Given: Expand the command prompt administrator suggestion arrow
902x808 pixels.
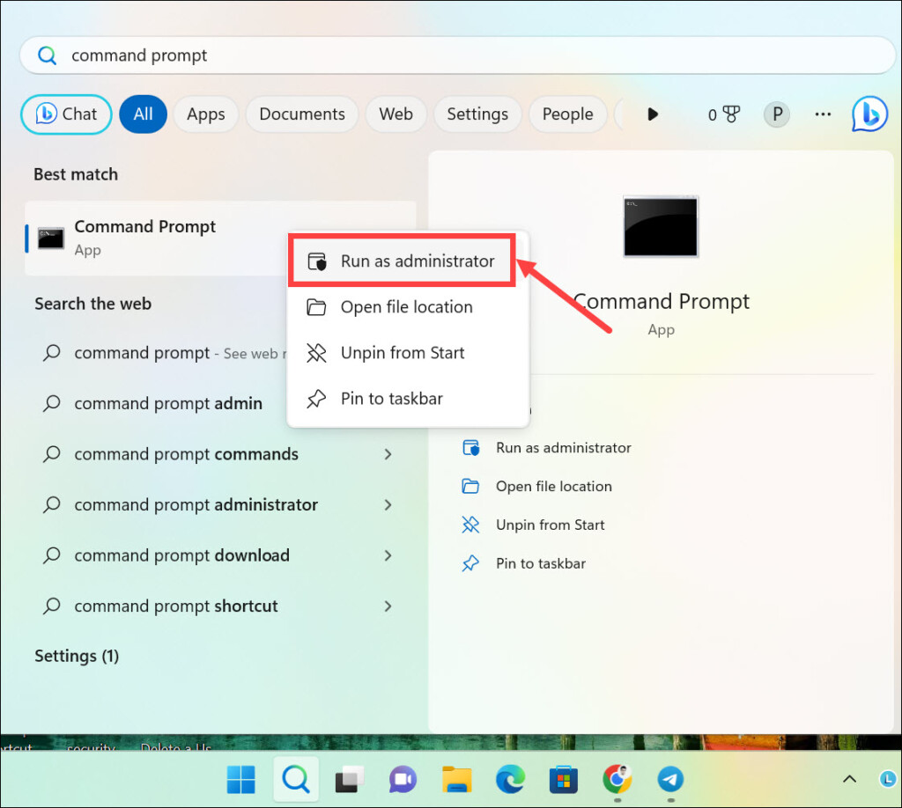Looking at the screenshot, I should click(388, 505).
